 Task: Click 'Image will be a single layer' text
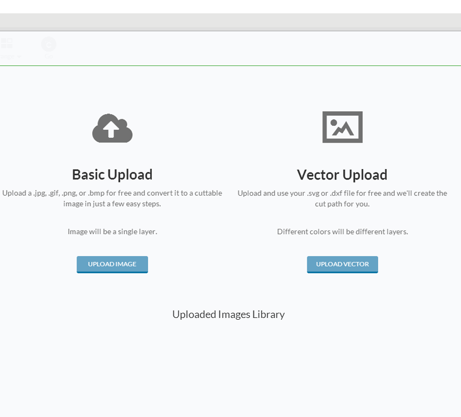[x=112, y=231]
